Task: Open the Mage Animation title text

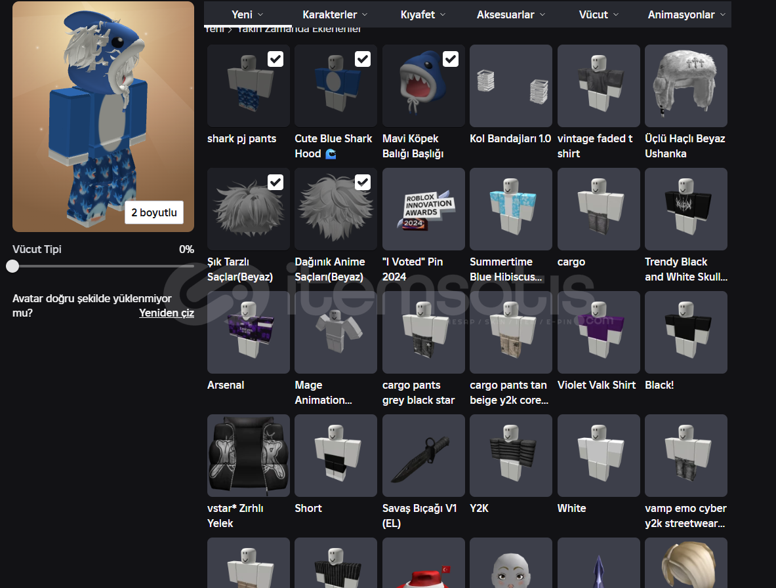Action: 323,392
